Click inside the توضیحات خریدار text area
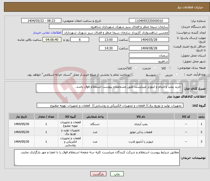This screenshot has height=181, width=210. coord(97,157)
